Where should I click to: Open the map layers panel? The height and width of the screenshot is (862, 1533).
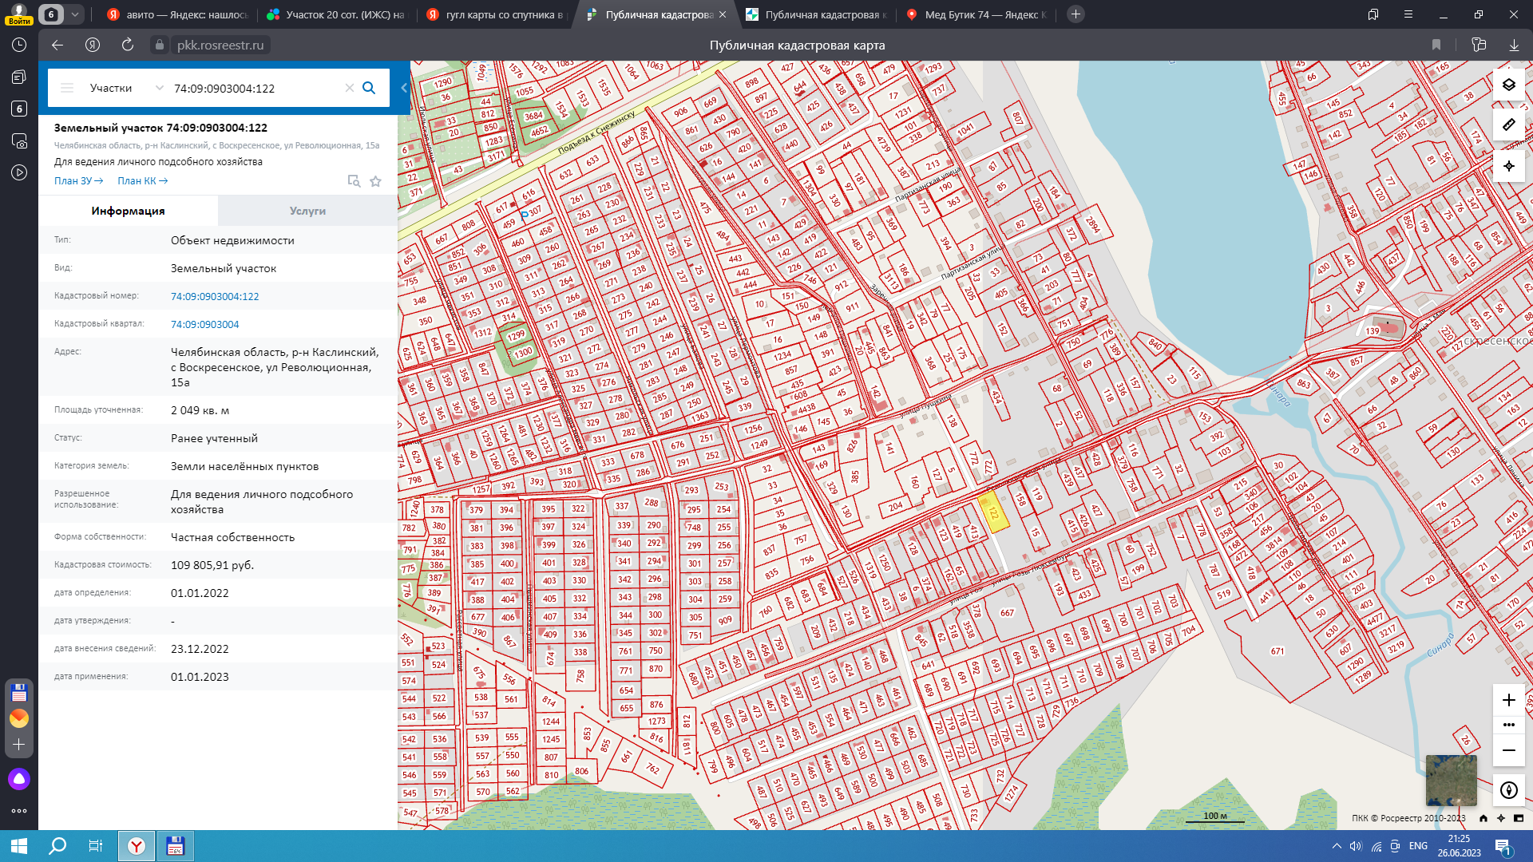(x=1508, y=85)
